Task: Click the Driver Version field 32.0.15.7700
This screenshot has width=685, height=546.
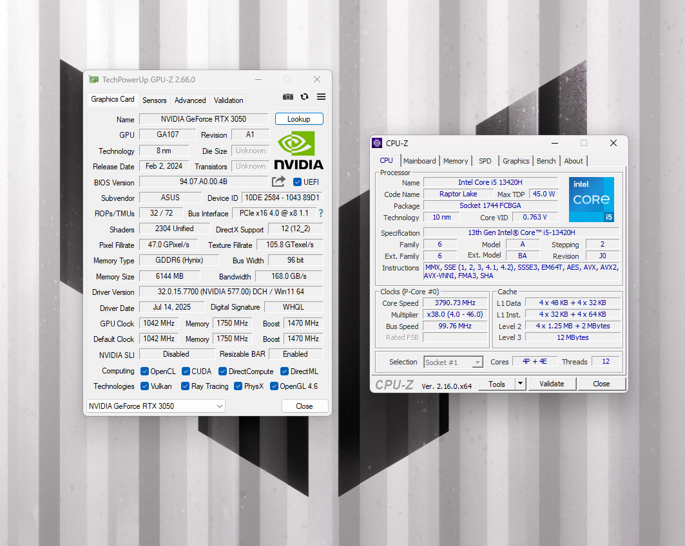Action: (231, 292)
